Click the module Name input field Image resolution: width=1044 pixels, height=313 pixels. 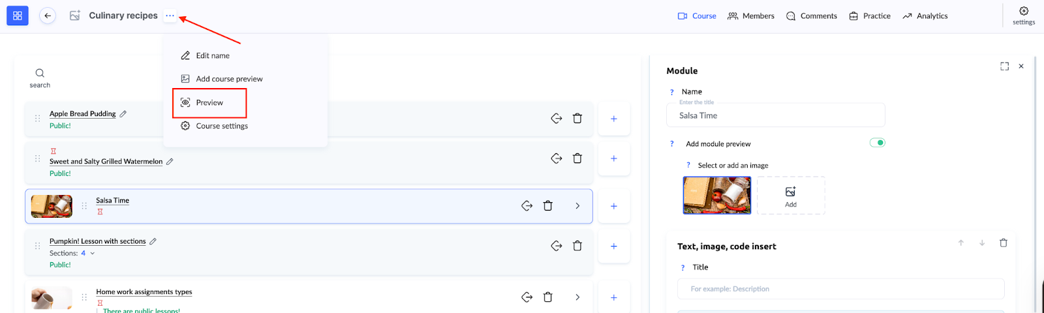pyautogui.click(x=775, y=115)
